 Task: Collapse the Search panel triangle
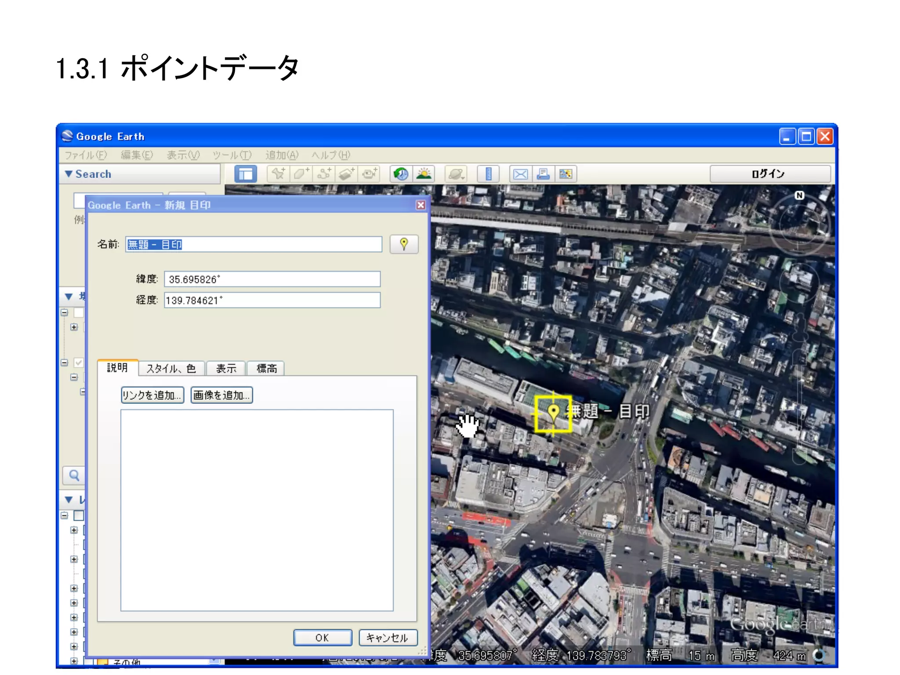(x=69, y=174)
